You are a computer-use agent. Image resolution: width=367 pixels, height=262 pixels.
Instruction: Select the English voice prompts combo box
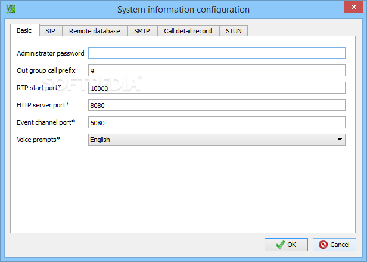[216, 140]
